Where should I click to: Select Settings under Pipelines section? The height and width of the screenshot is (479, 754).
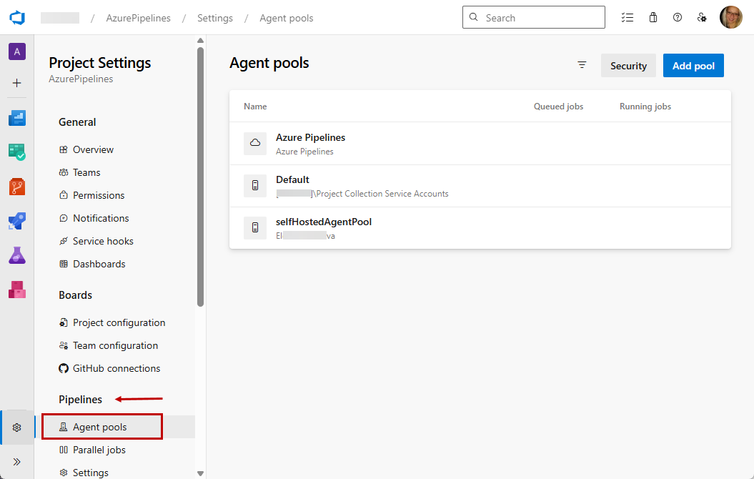90,473
